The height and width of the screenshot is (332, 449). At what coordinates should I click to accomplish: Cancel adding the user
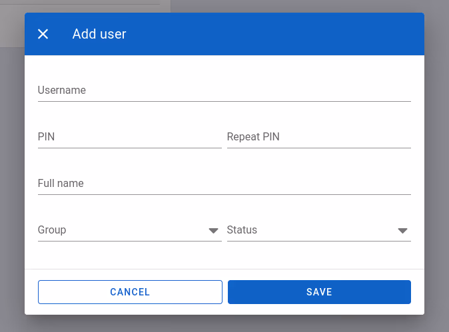130,292
